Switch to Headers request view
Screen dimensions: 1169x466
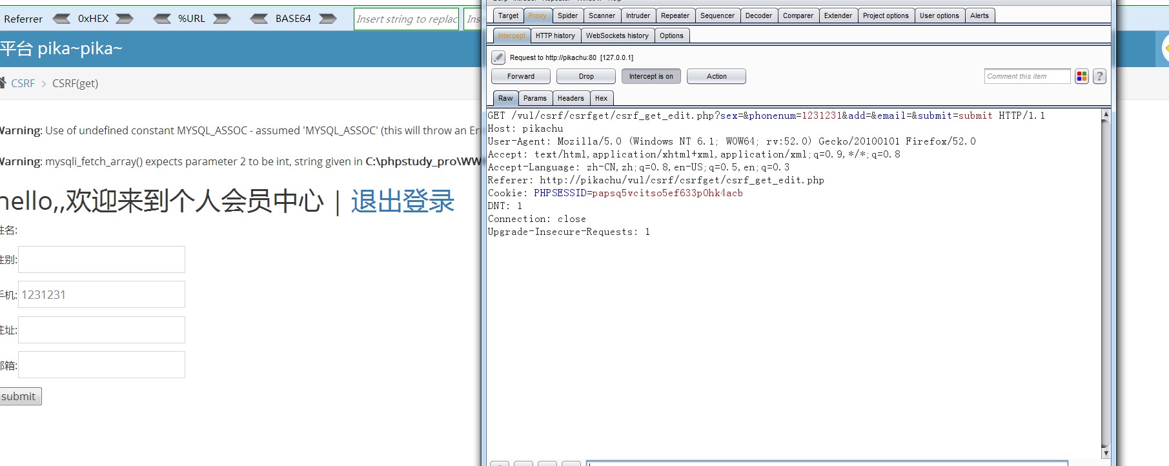coord(571,98)
